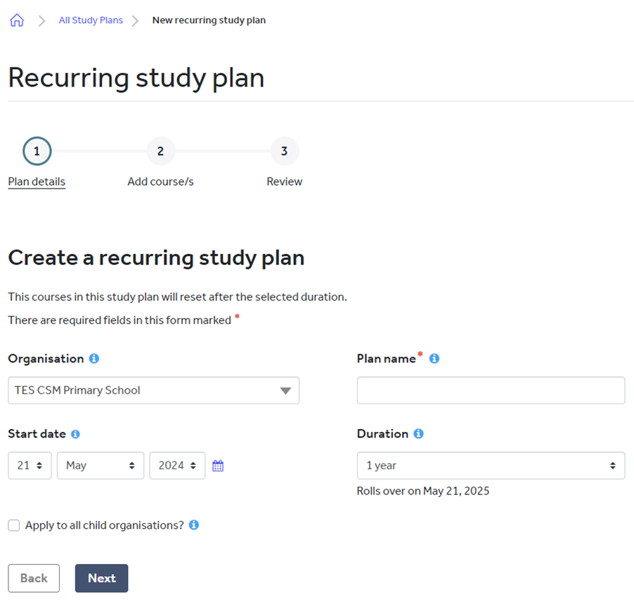Click the Organisation info icon
The image size is (634, 602).
point(93,359)
